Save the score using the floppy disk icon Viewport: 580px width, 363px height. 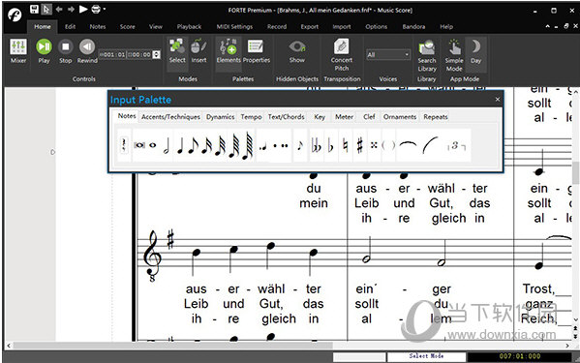point(35,10)
